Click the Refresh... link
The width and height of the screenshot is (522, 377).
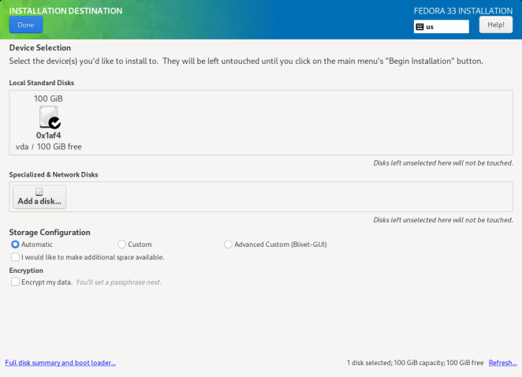(x=502, y=363)
